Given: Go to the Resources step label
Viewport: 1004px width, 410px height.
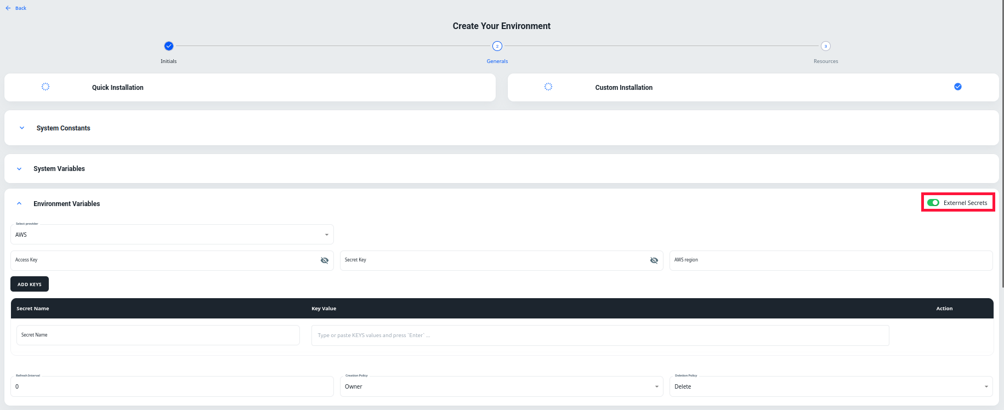Looking at the screenshot, I should coord(826,61).
